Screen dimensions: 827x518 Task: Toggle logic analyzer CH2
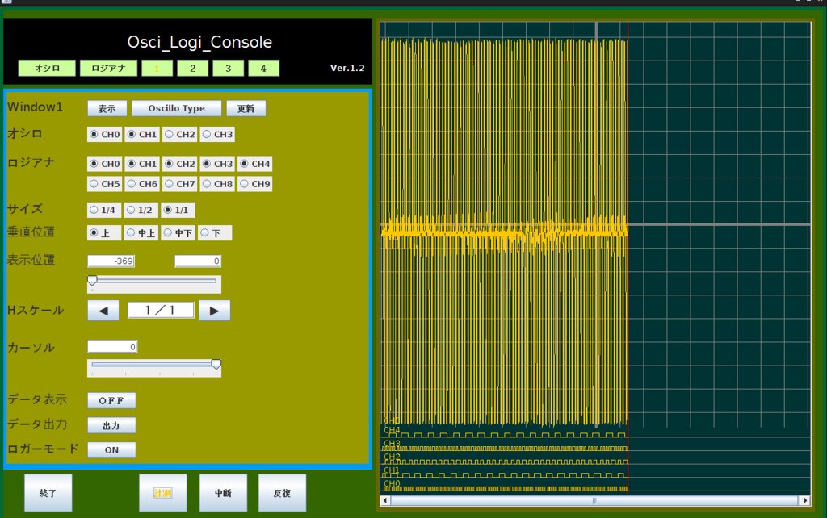click(180, 164)
